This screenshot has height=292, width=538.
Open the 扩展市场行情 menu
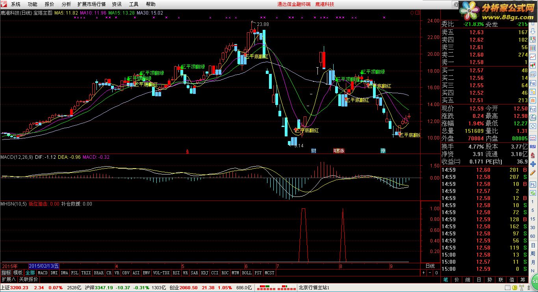coord(91,4)
